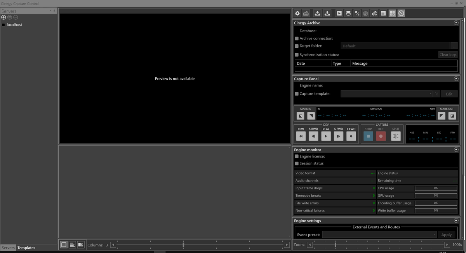Click the list rows toolbar icon
The height and width of the screenshot is (253, 466).
click(383, 13)
